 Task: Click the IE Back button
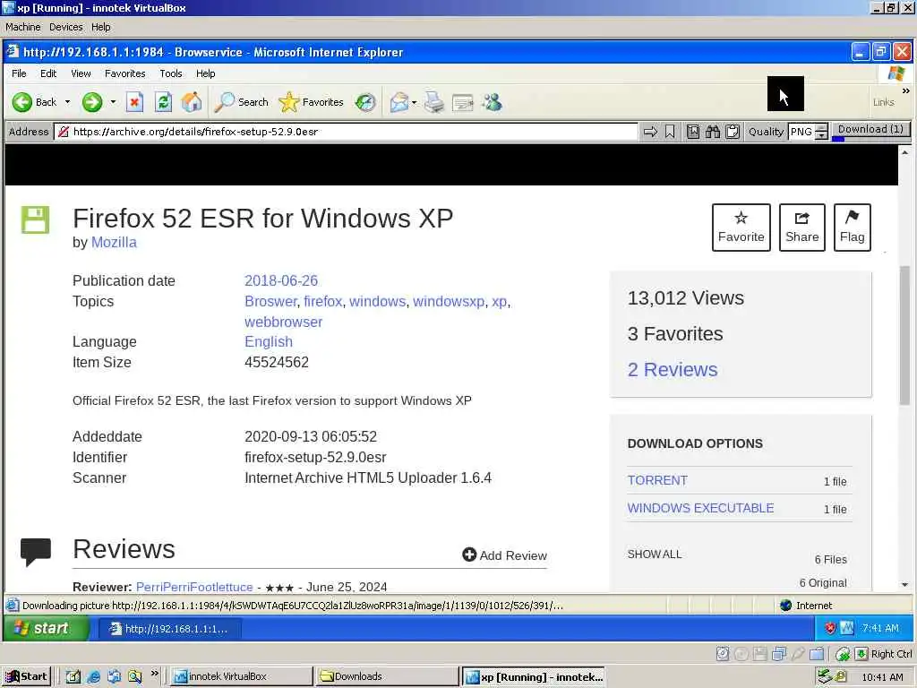(35, 102)
